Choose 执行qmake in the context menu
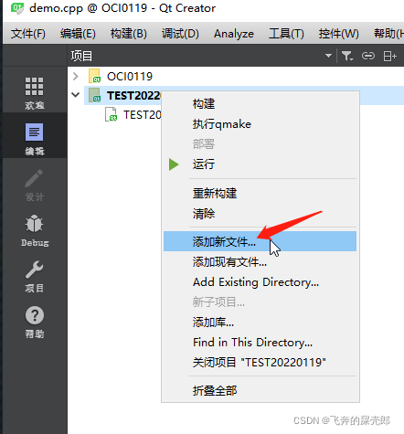 pyautogui.click(x=260, y=124)
